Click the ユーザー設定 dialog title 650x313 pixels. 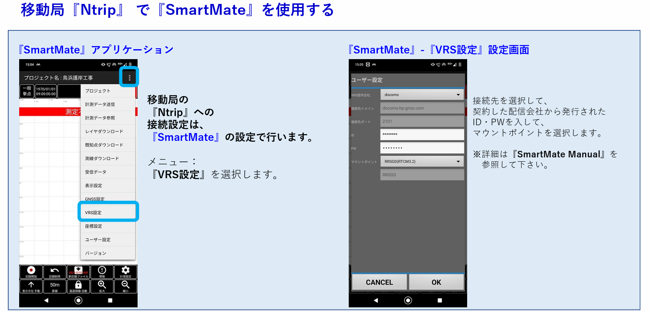click(367, 80)
